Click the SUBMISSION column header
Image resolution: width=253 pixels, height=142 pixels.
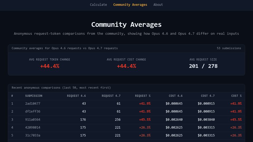pos(34,96)
